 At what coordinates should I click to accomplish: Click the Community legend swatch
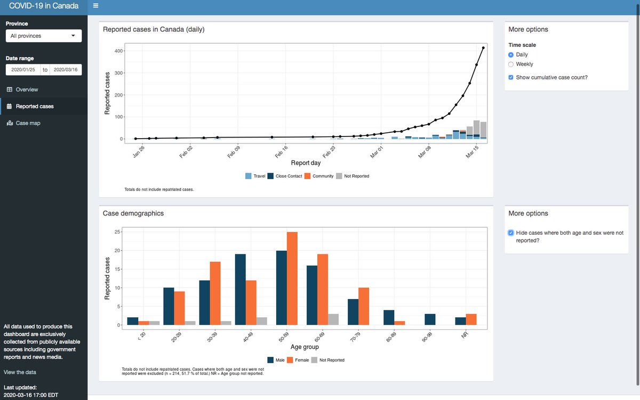click(307, 176)
